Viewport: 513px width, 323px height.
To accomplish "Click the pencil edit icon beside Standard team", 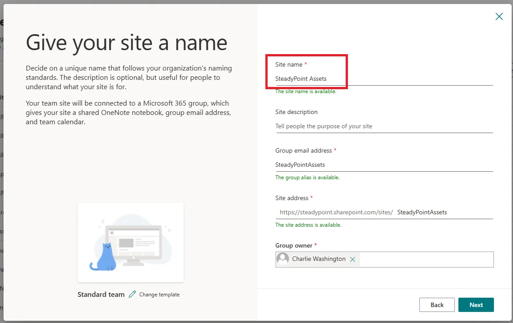I will [132, 294].
